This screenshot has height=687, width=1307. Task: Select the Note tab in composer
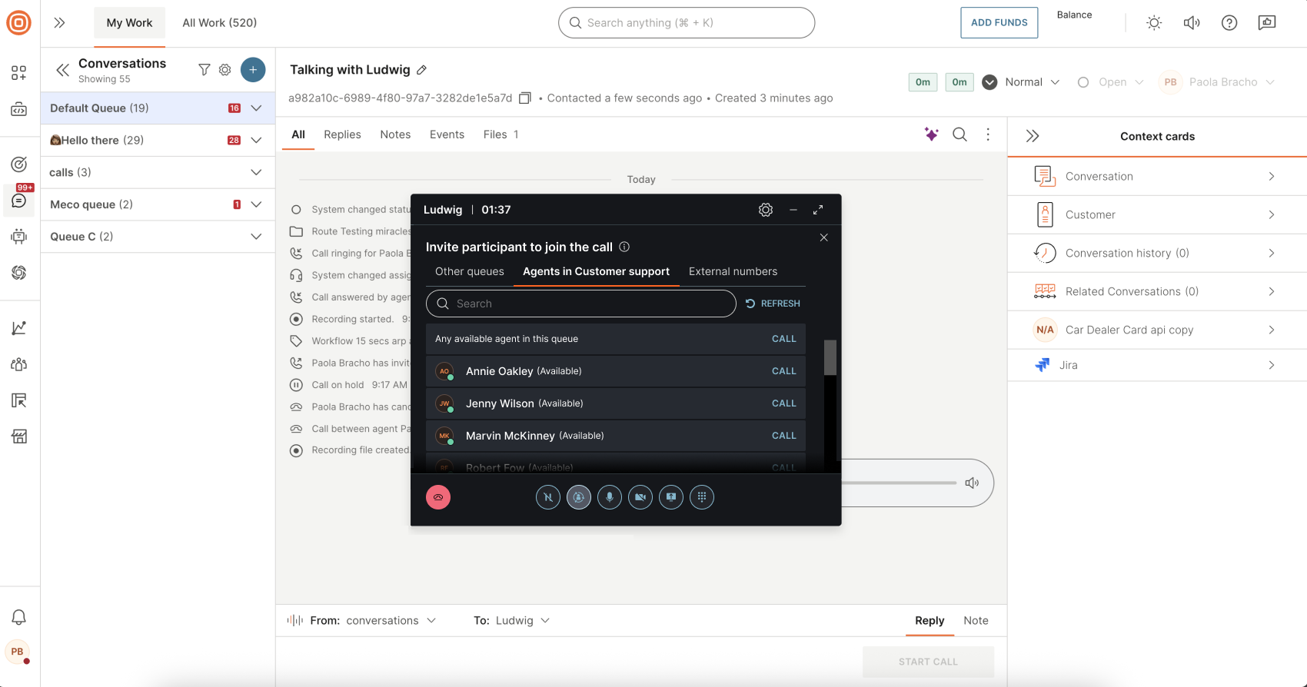click(976, 620)
